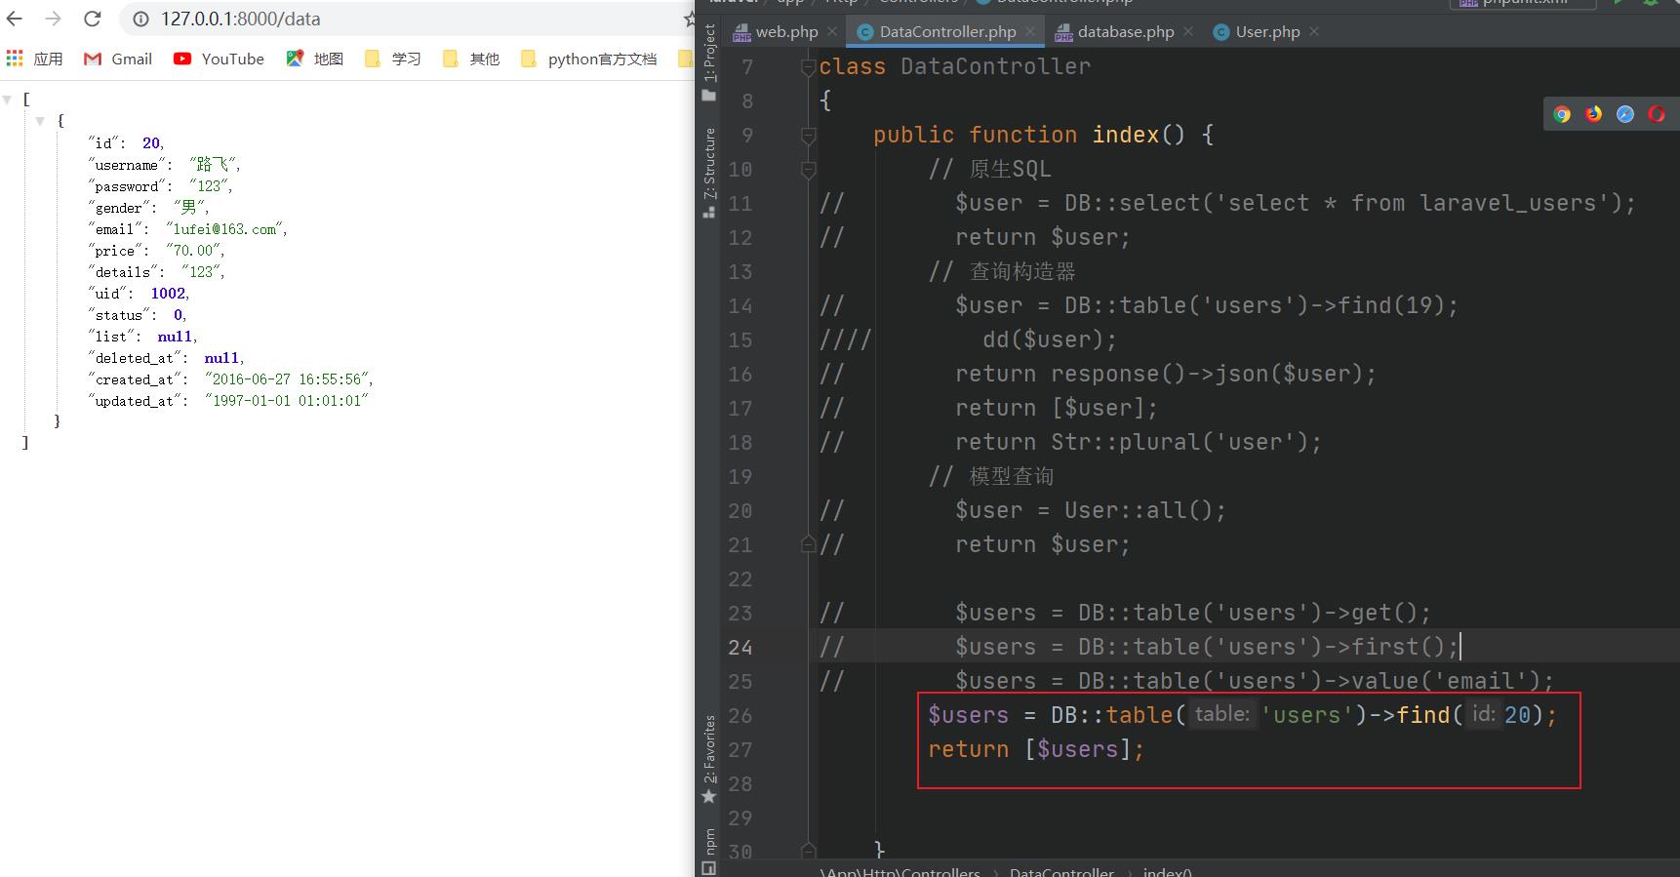Select the price value "70.00"
Image resolution: width=1680 pixels, height=877 pixels.
tap(194, 251)
